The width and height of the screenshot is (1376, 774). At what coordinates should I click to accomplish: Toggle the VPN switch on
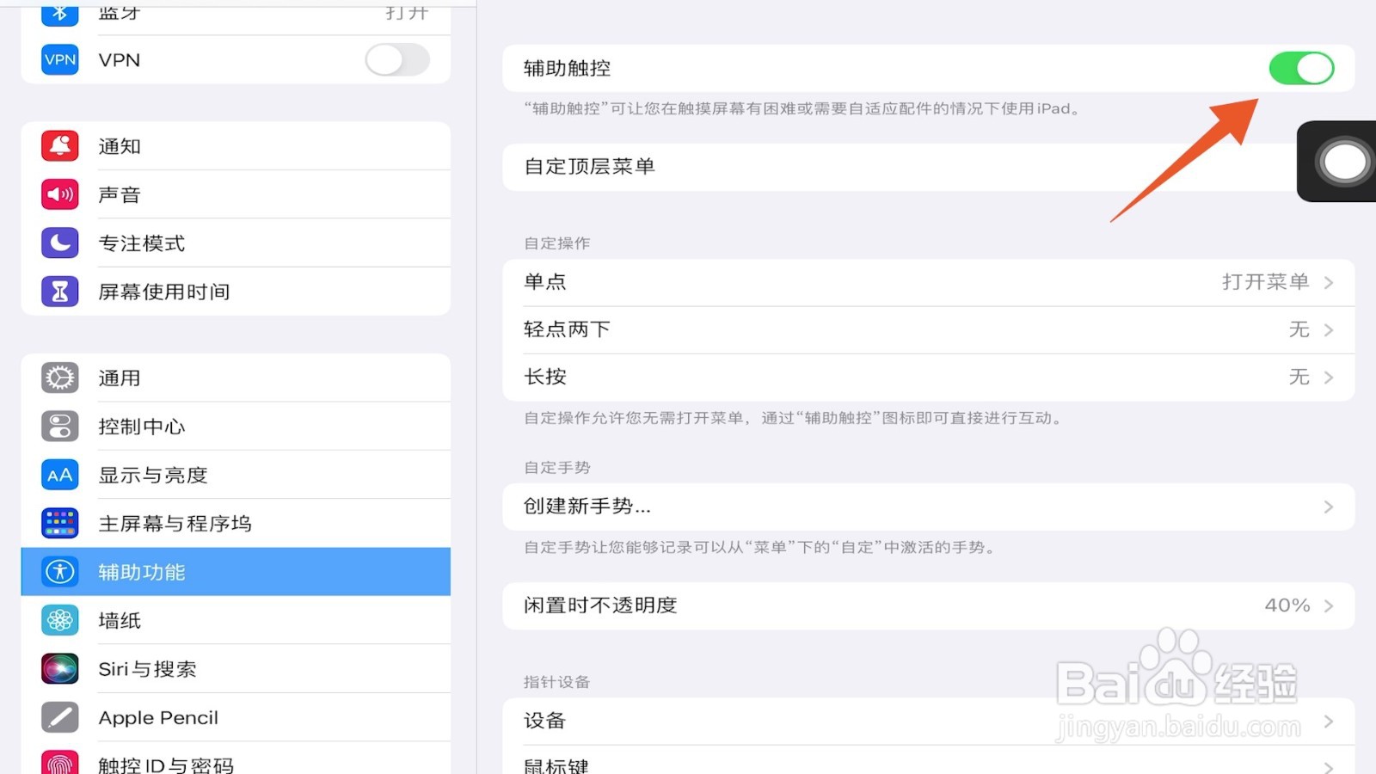pyautogui.click(x=396, y=59)
